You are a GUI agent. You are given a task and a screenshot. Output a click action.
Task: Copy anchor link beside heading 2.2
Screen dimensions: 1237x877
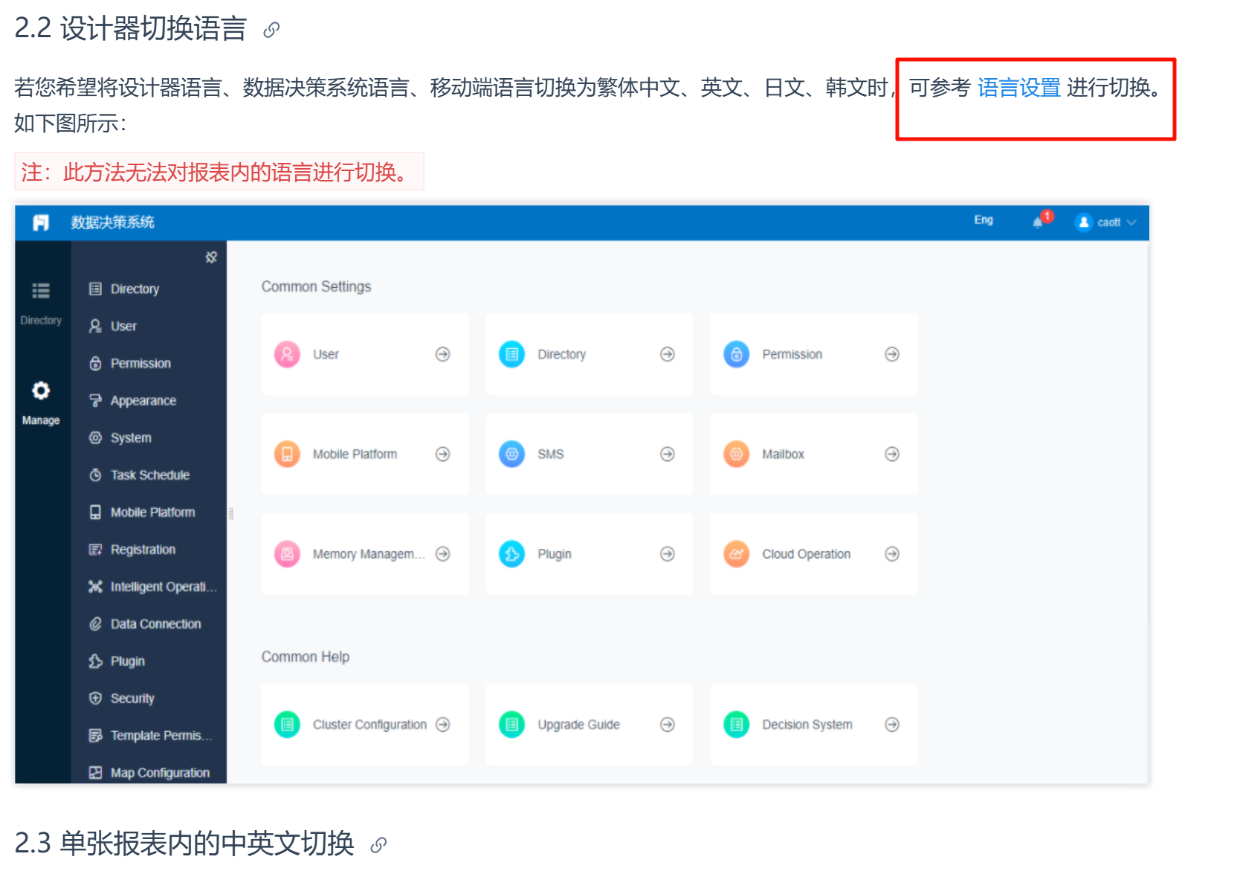(271, 30)
